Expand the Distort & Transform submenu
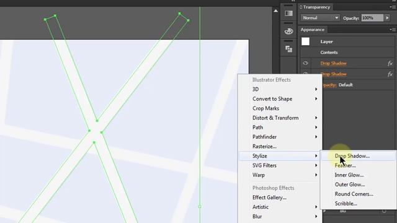 279,118
